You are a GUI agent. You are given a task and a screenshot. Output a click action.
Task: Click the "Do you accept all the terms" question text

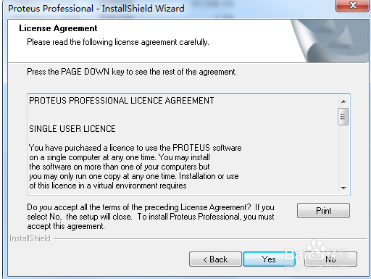[151, 217]
